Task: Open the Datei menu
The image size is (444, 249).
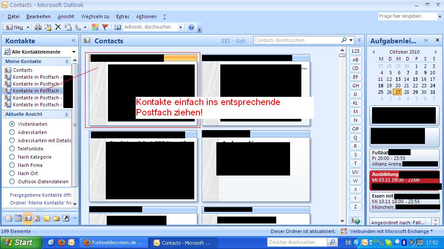Action: [13, 16]
